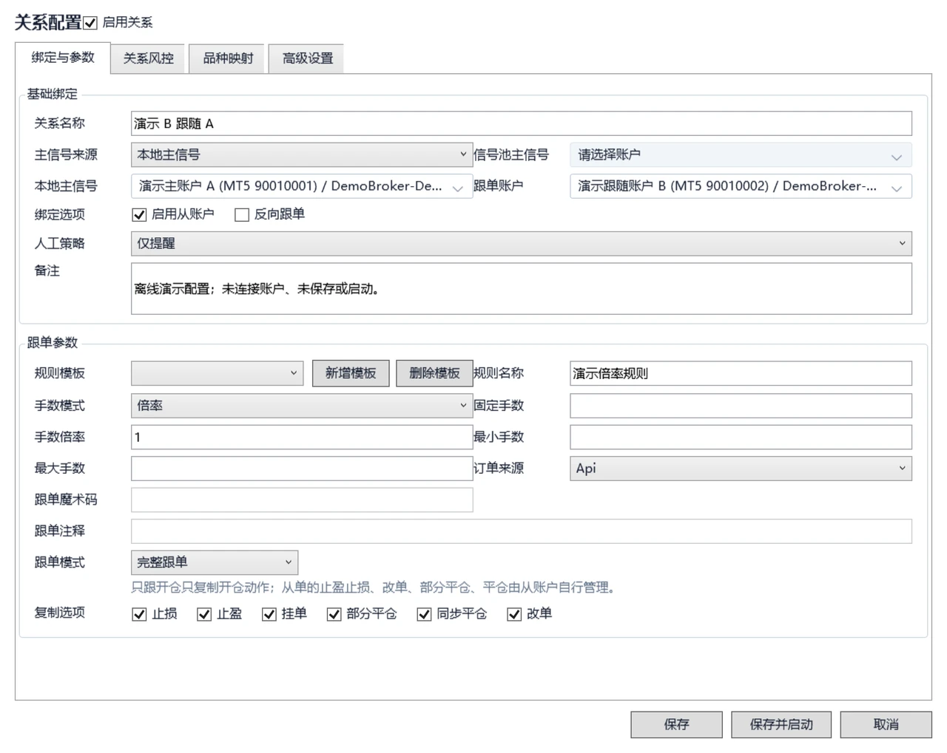Expand the 跟单账户 dropdown

(x=741, y=186)
